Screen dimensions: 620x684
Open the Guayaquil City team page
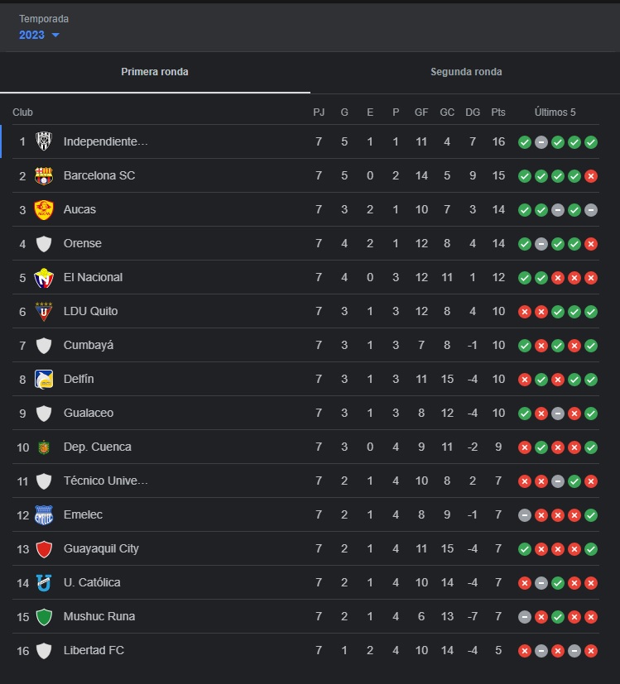click(x=102, y=548)
